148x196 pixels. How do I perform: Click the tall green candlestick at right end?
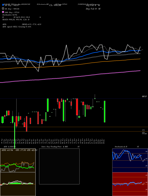pyautogui.click(x=105, y=111)
